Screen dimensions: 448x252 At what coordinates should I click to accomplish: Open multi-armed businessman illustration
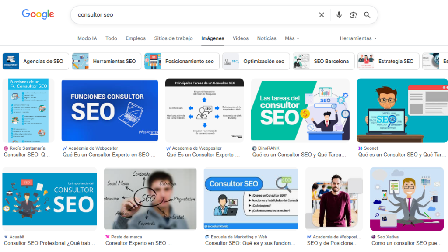click(x=407, y=199)
